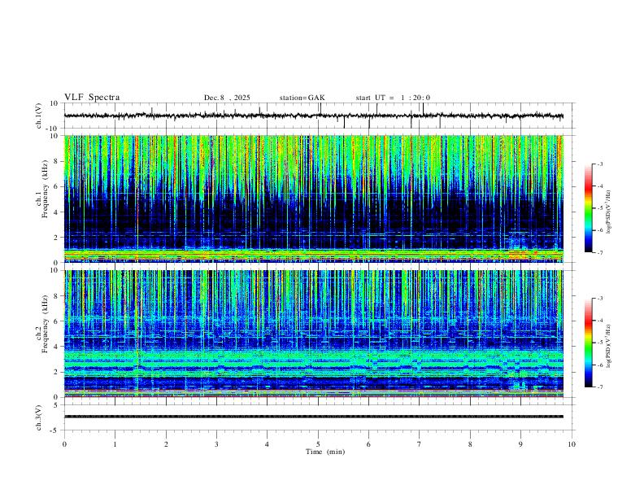
Task: Click the log(PSD) label beside ch.2 colorbar
Action: pyautogui.click(x=609, y=346)
